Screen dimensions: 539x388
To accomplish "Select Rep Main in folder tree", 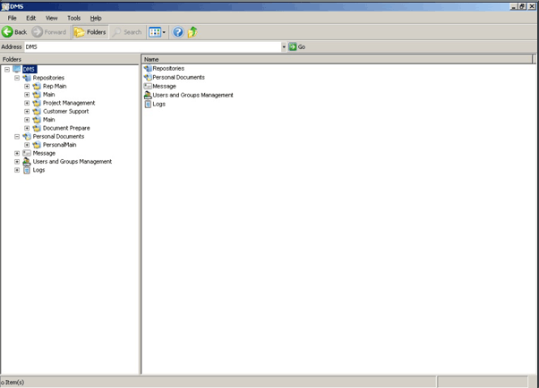I will pyautogui.click(x=55, y=86).
